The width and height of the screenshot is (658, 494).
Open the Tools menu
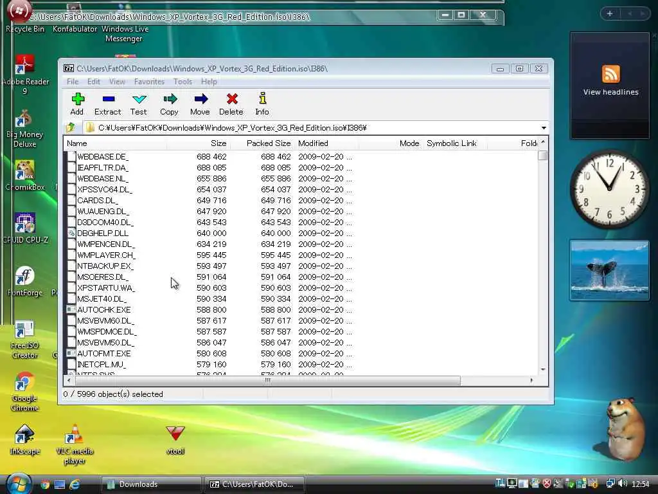point(182,82)
